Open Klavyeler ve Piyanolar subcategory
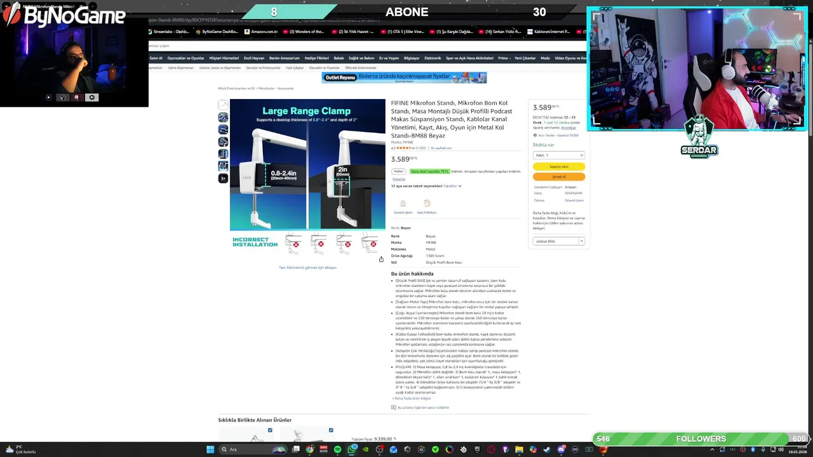Viewport: 813px width, 457px height. tap(324, 68)
